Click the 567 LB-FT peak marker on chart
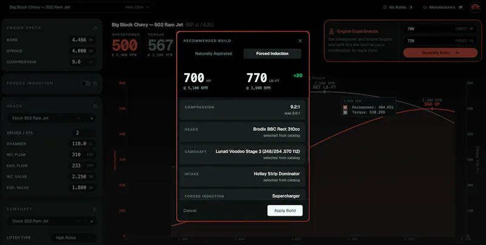486x245 pixels. (x=324, y=92)
